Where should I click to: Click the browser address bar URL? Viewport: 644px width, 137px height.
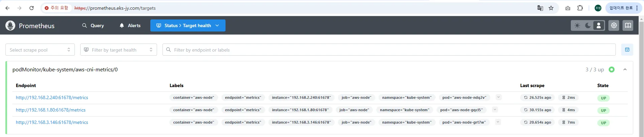tap(115, 8)
